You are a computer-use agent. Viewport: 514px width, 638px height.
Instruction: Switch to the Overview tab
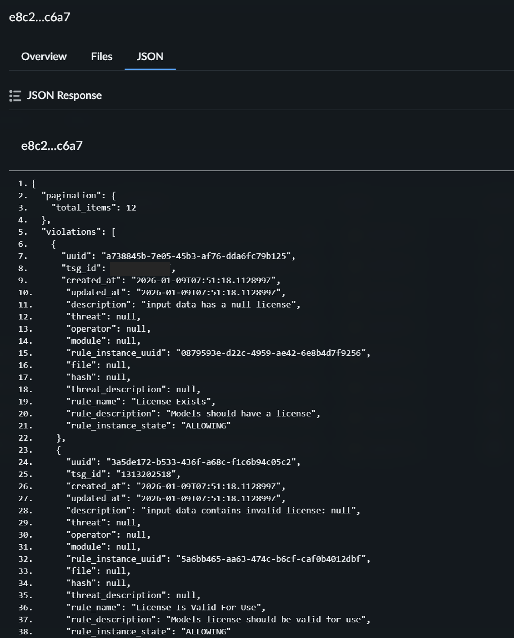[x=44, y=57]
